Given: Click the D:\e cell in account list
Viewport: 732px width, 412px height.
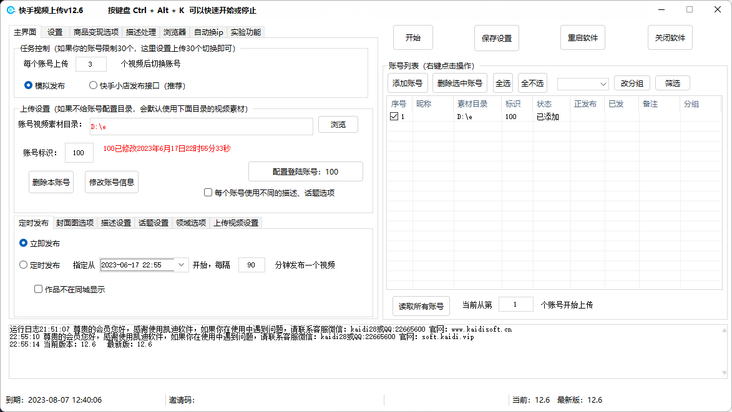Looking at the screenshot, I should (477, 117).
